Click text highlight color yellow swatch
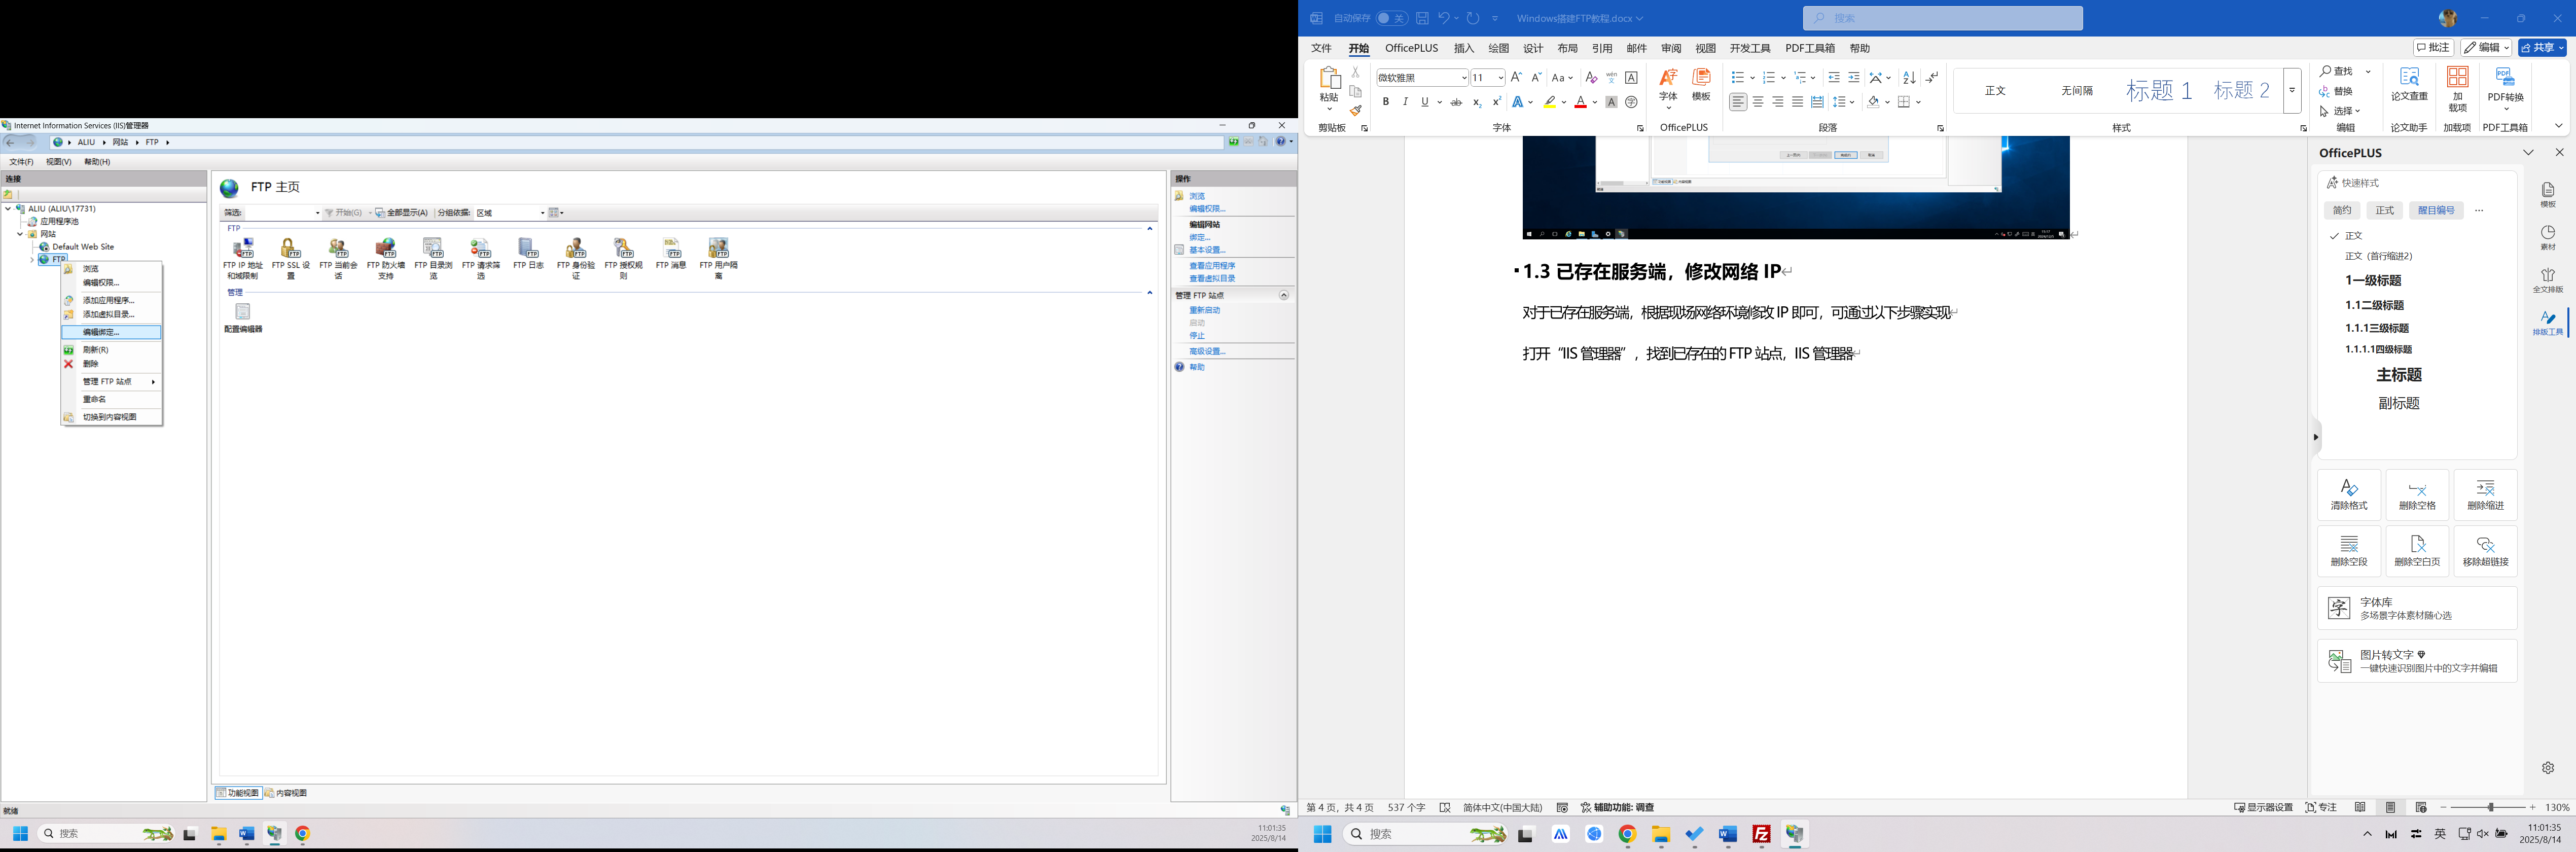Image resolution: width=2576 pixels, height=852 pixels. pos(1549,102)
